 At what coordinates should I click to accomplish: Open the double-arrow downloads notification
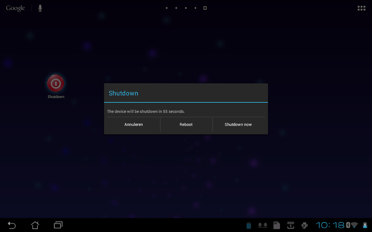click(x=263, y=225)
